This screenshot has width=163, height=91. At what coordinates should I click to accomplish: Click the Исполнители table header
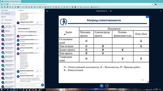click(114, 29)
